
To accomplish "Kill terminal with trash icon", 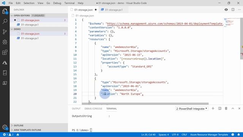I will (226, 108).
